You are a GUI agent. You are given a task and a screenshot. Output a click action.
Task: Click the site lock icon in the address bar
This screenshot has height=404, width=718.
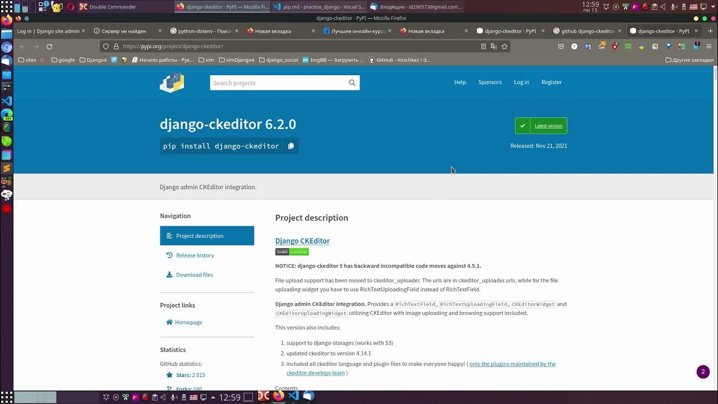click(116, 47)
